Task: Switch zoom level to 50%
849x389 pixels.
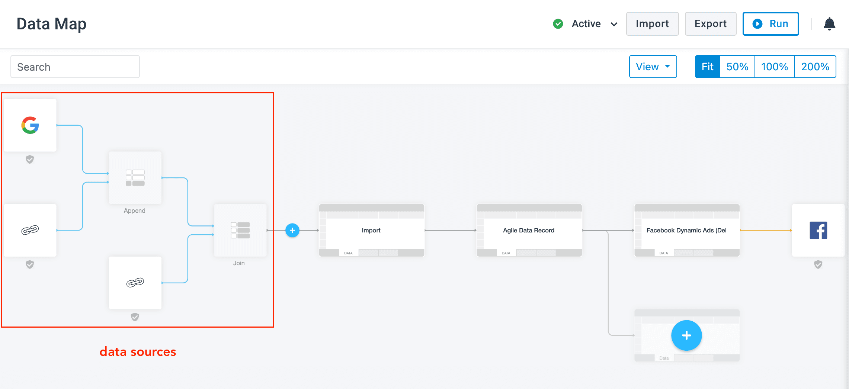Action: point(737,67)
